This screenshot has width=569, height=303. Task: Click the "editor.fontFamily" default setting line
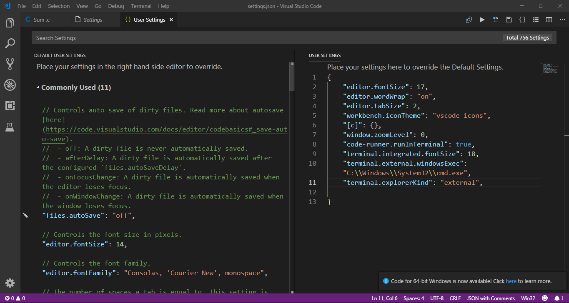pos(155,273)
